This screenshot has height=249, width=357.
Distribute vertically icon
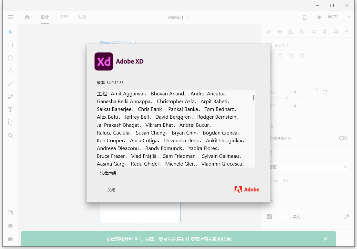(x=347, y=32)
